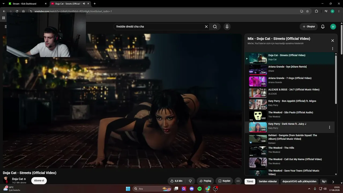The width and height of the screenshot is (343, 193).
Task: Open options for Katy Perry Dark Horse
Action: [330, 127]
